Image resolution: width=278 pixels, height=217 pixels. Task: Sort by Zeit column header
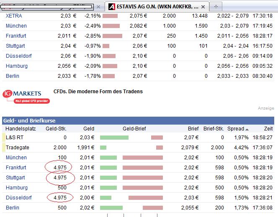pyautogui.click(x=267, y=129)
